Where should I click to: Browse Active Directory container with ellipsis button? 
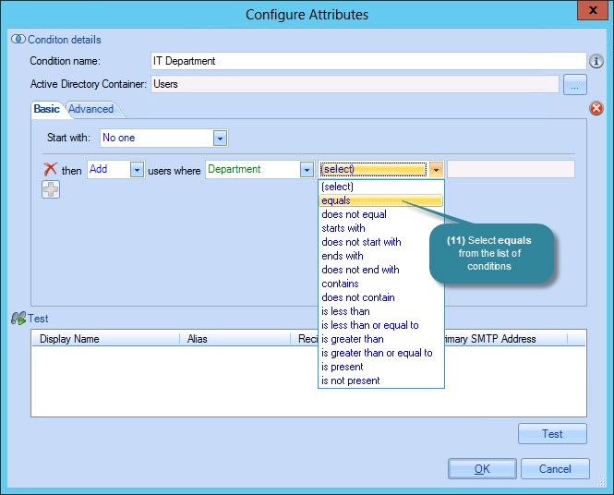[x=575, y=85]
